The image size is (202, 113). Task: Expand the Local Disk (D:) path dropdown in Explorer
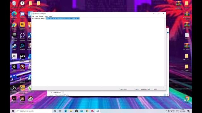click(x=63, y=93)
